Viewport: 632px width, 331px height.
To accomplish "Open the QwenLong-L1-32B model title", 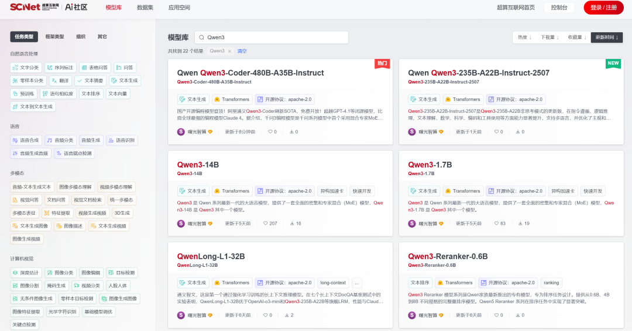I will pos(211,256).
